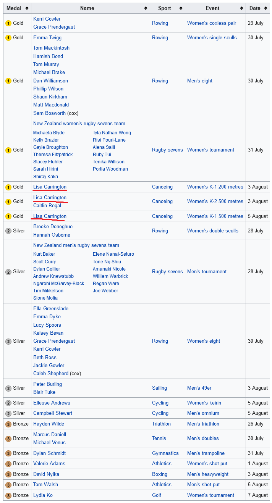
Task: Open Tom Walsh link
Action: (x=45, y=484)
